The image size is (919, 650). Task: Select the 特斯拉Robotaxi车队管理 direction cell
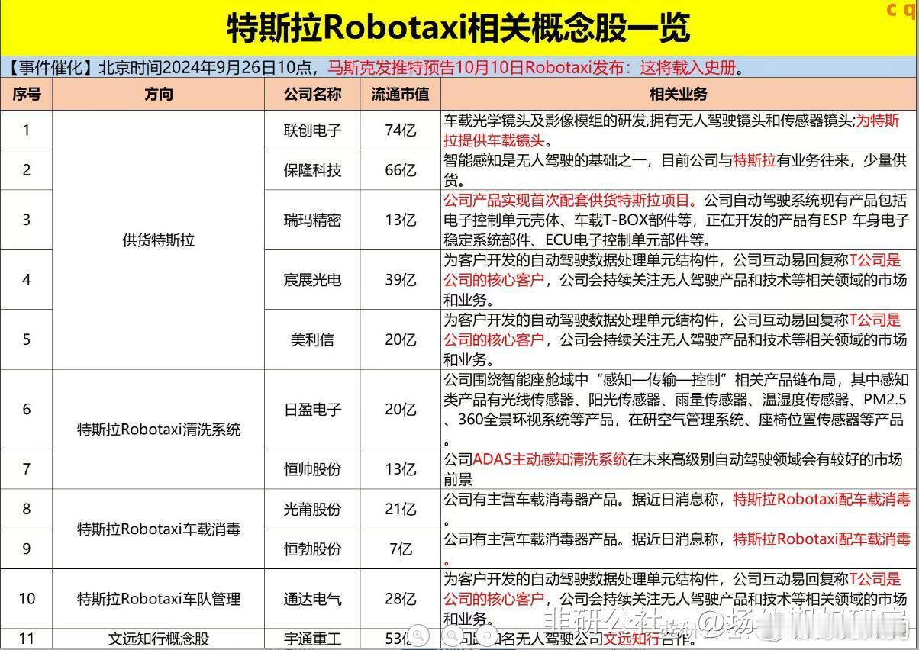click(158, 599)
